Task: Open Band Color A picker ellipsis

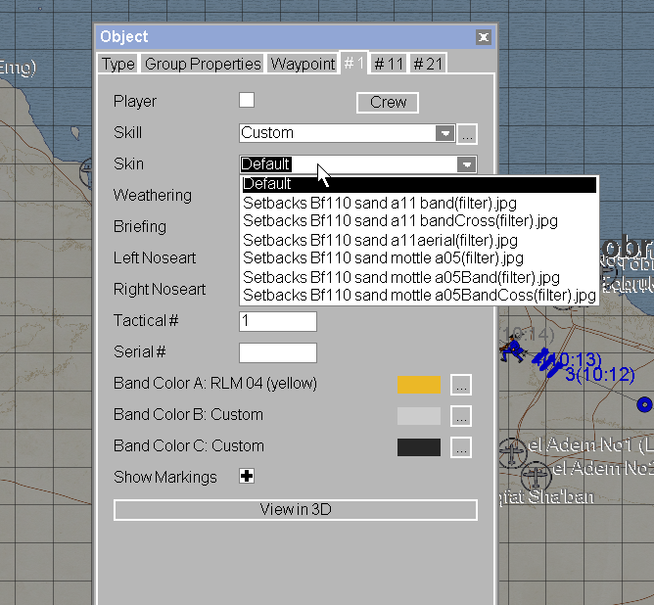Action: pyautogui.click(x=461, y=385)
